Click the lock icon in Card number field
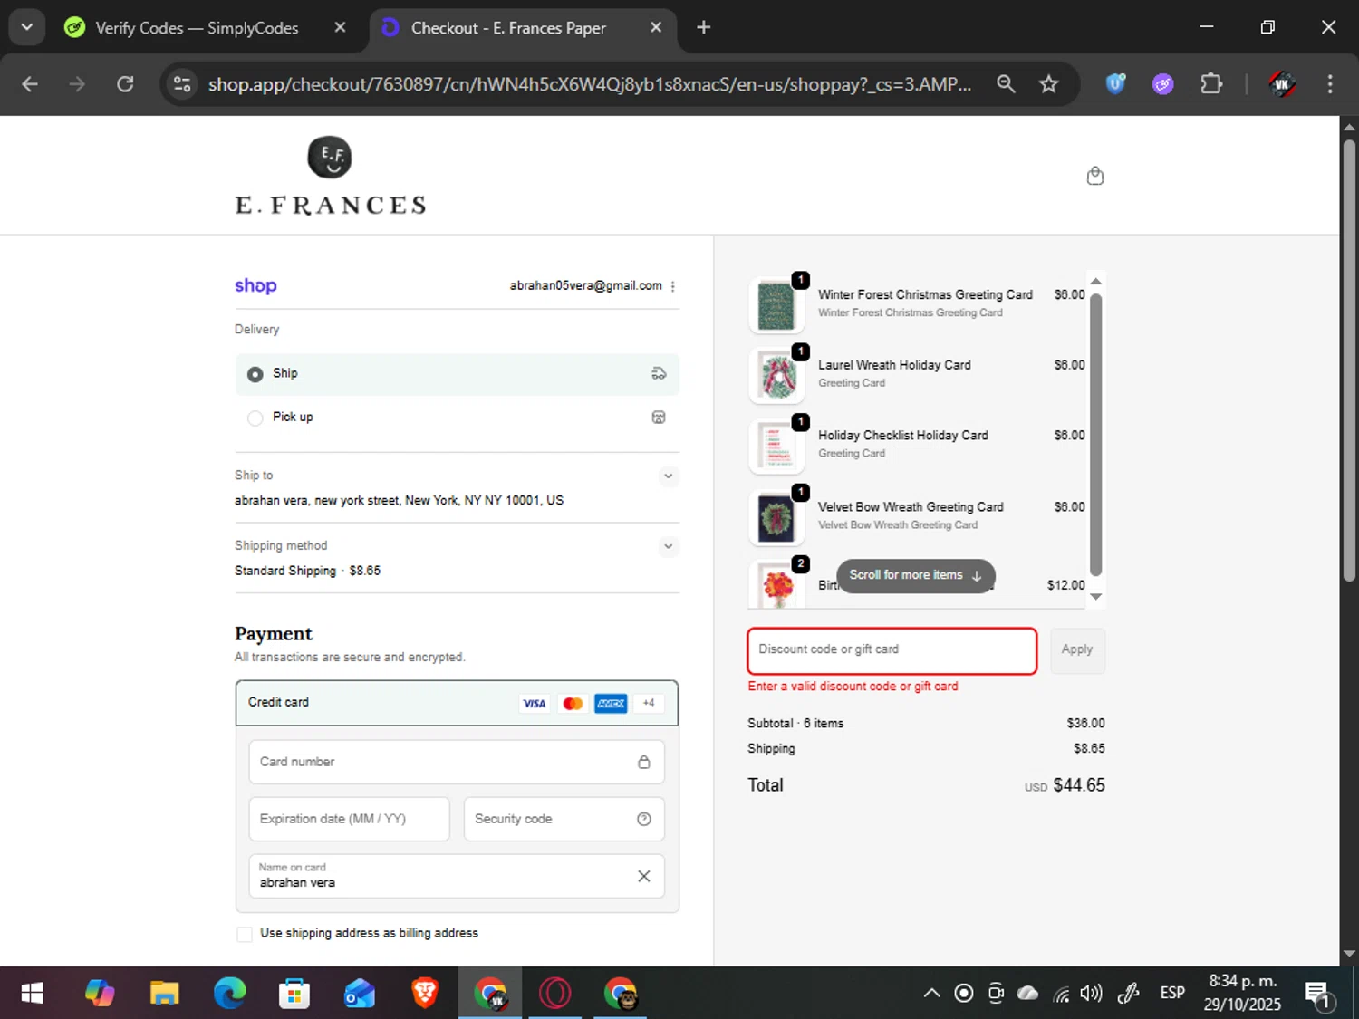This screenshot has width=1359, height=1019. pos(643,762)
